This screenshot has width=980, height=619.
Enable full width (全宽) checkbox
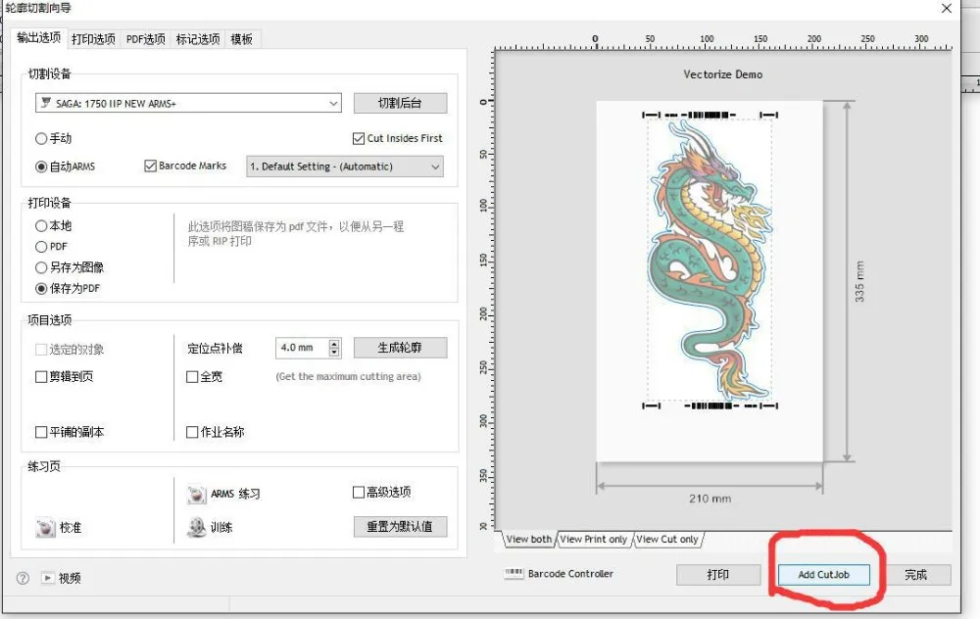[x=192, y=377]
